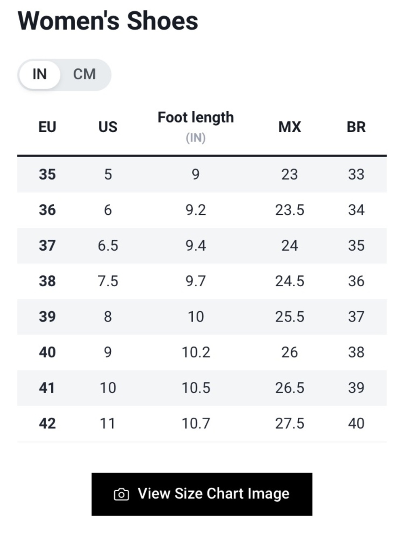Click the EU column header

47,127
